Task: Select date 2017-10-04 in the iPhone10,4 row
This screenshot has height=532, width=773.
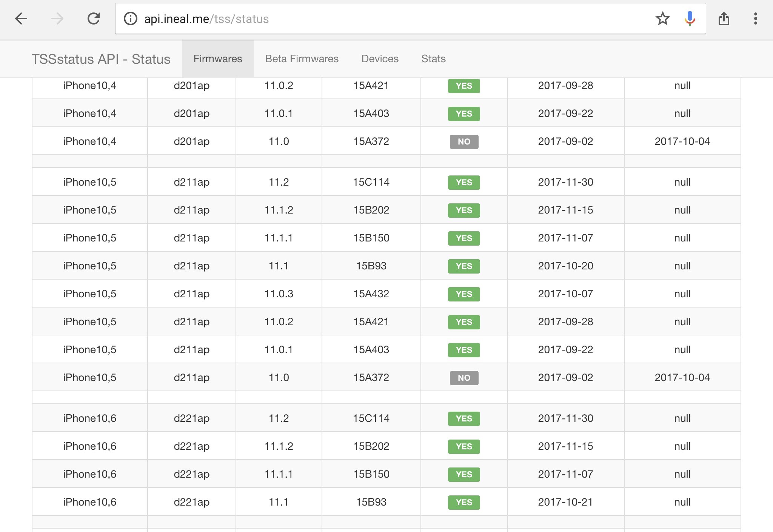Action: pyautogui.click(x=682, y=141)
